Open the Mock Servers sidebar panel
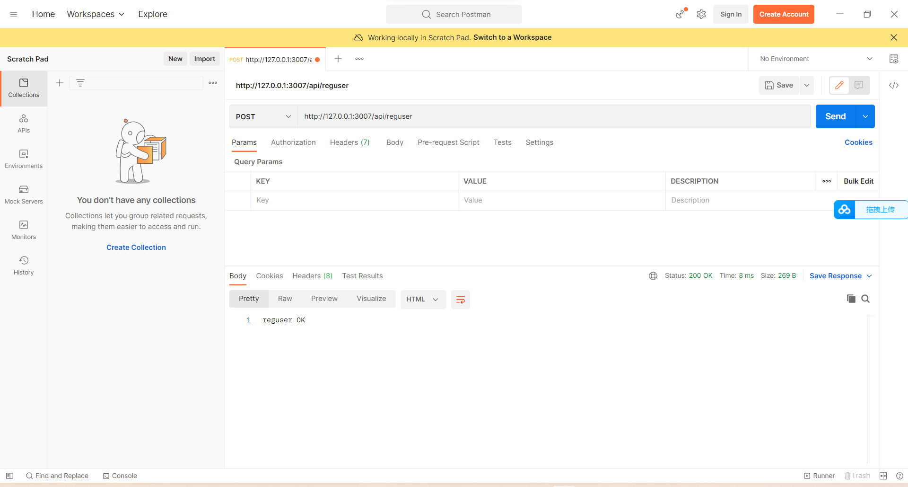Viewport: 908px width, 487px height. [x=24, y=195]
